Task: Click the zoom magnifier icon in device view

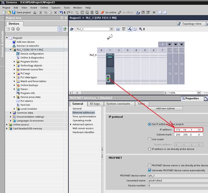Action: (141, 29)
